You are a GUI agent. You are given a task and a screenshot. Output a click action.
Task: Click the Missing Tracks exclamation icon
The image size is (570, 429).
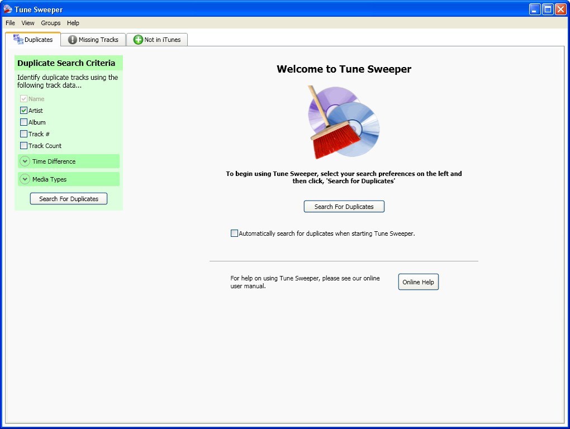pyautogui.click(x=73, y=40)
